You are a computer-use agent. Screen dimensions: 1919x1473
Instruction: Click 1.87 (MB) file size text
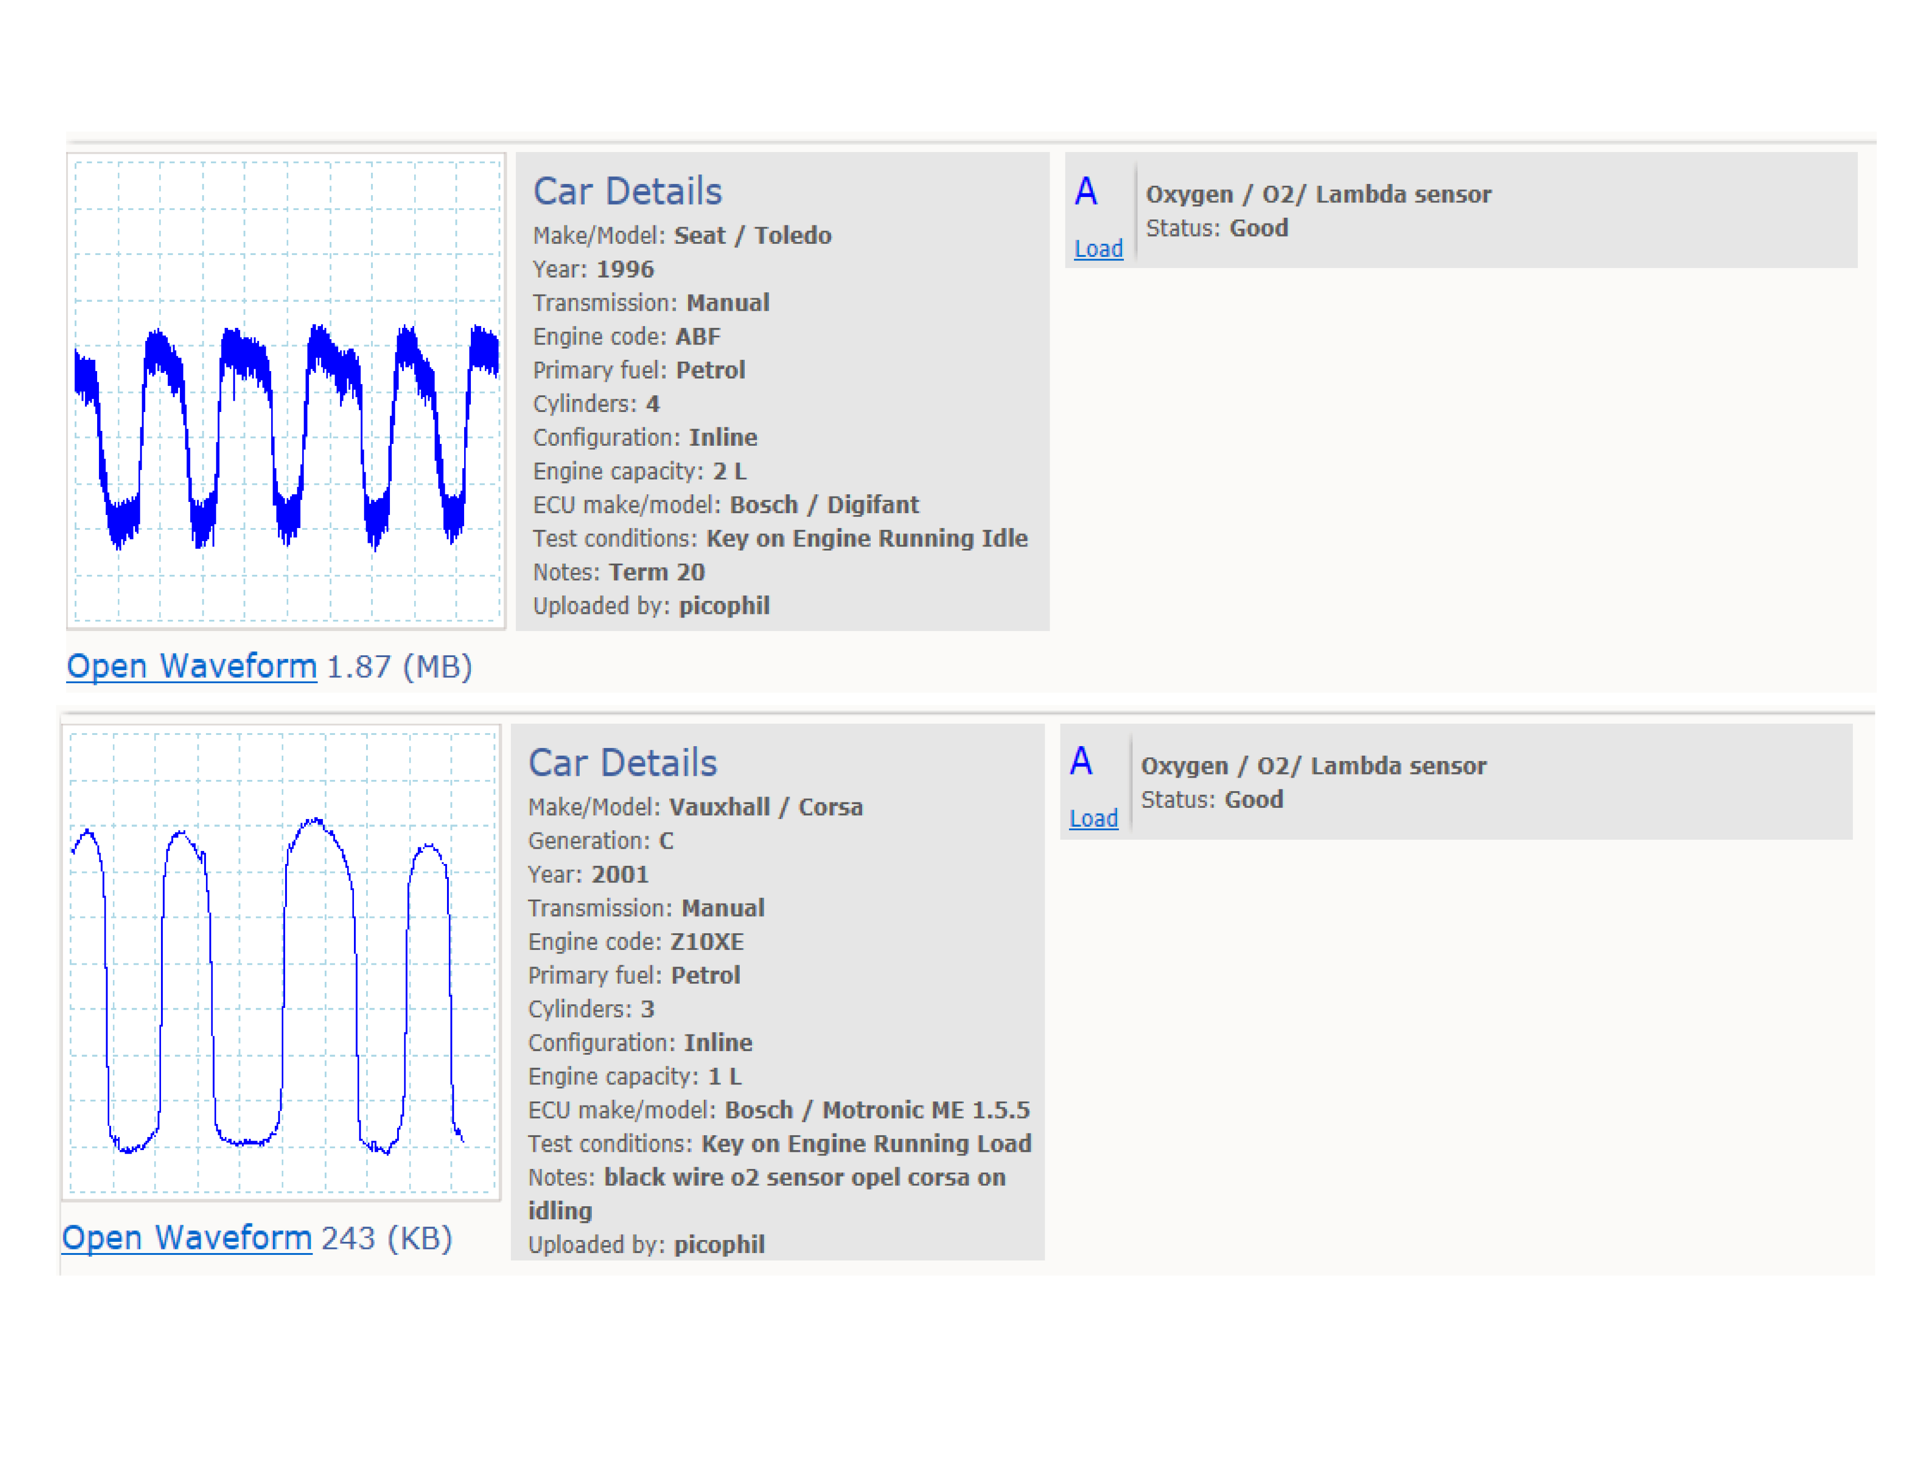pos(399,667)
